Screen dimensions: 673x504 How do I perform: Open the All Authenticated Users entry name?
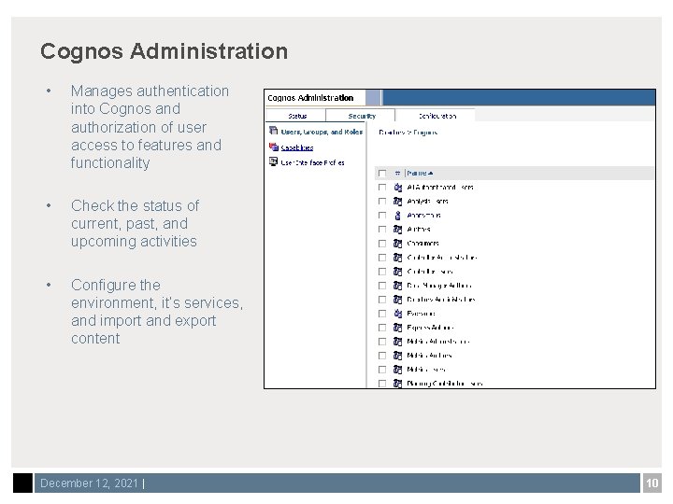pos(440,188)
